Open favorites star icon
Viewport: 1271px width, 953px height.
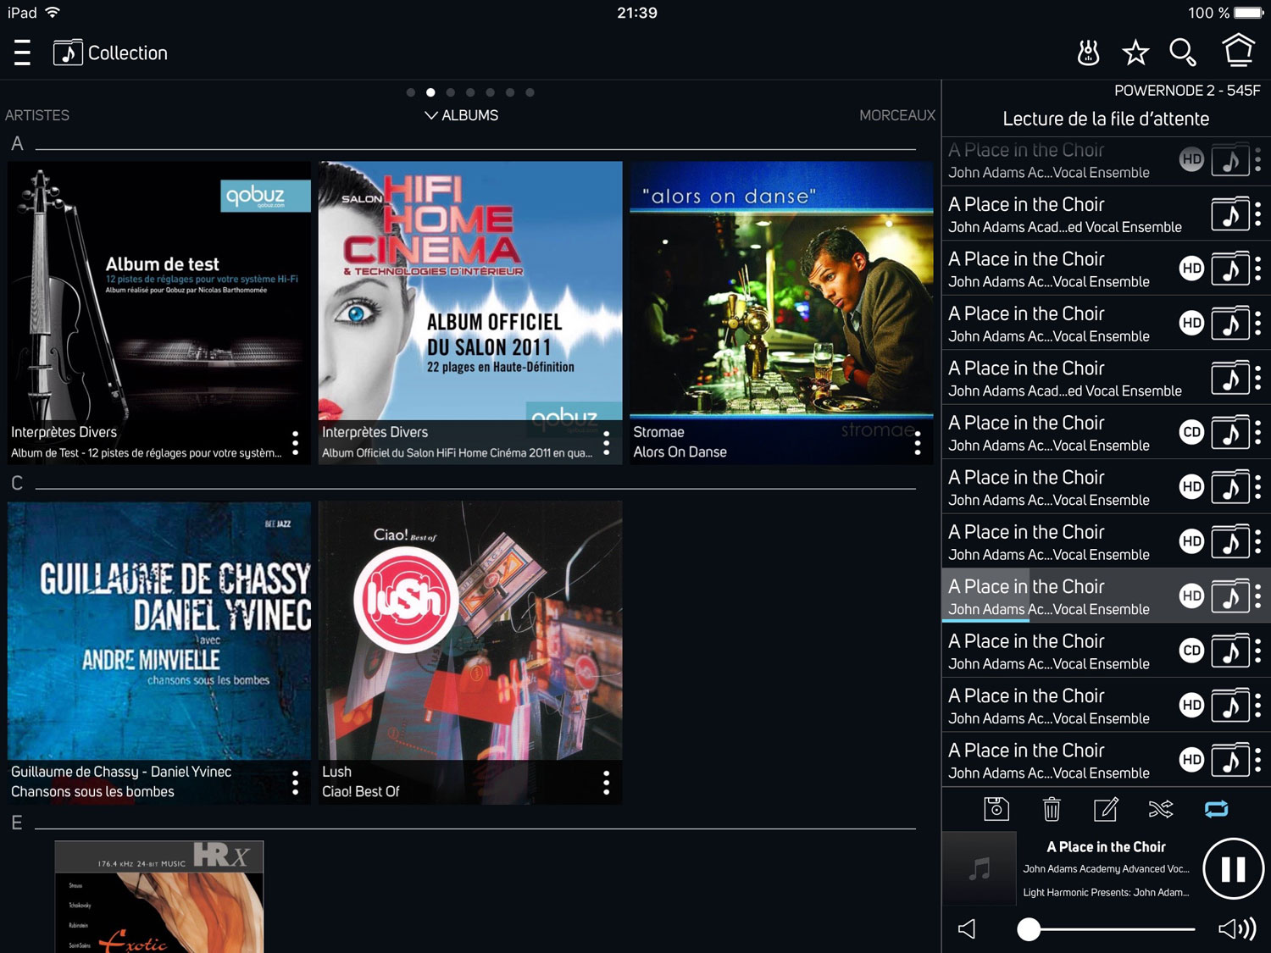pos(1135,53)
